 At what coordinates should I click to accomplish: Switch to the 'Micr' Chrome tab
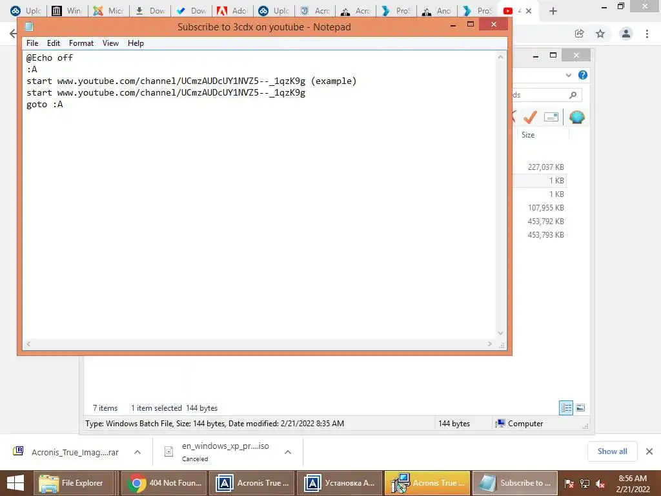click(108, 11)
